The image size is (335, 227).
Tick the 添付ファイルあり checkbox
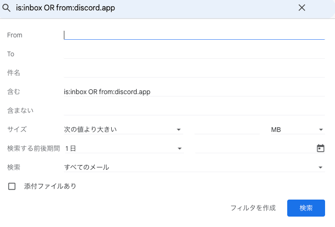click(12, 186)
